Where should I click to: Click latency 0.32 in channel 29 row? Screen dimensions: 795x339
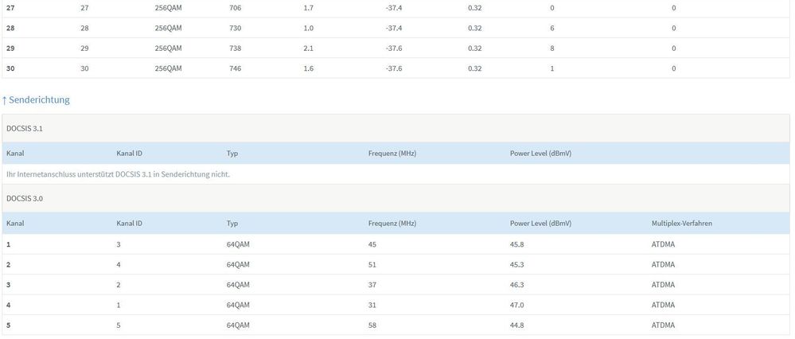[475, 48]
